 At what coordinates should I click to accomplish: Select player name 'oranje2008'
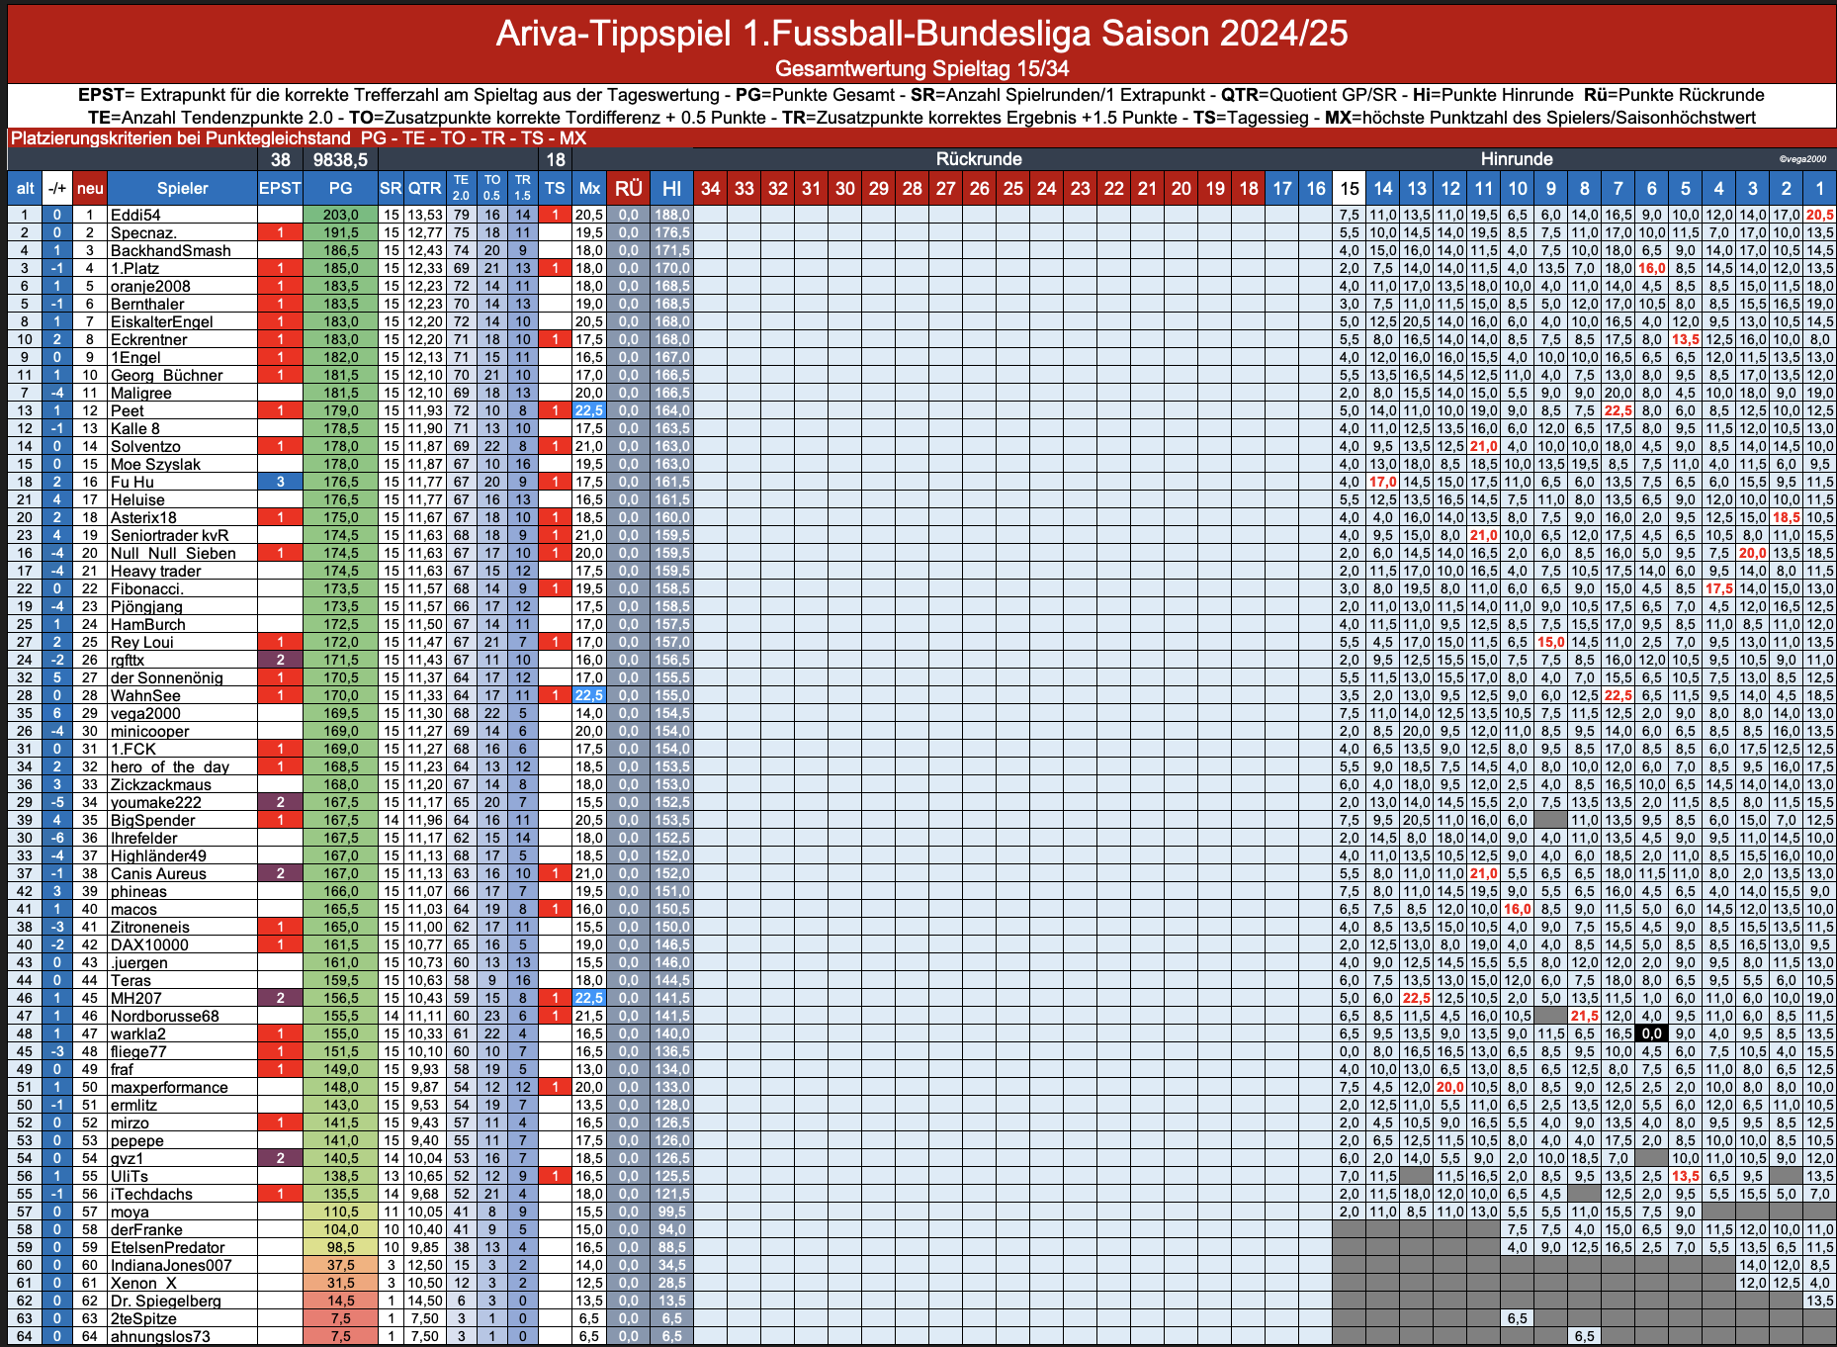150,286
